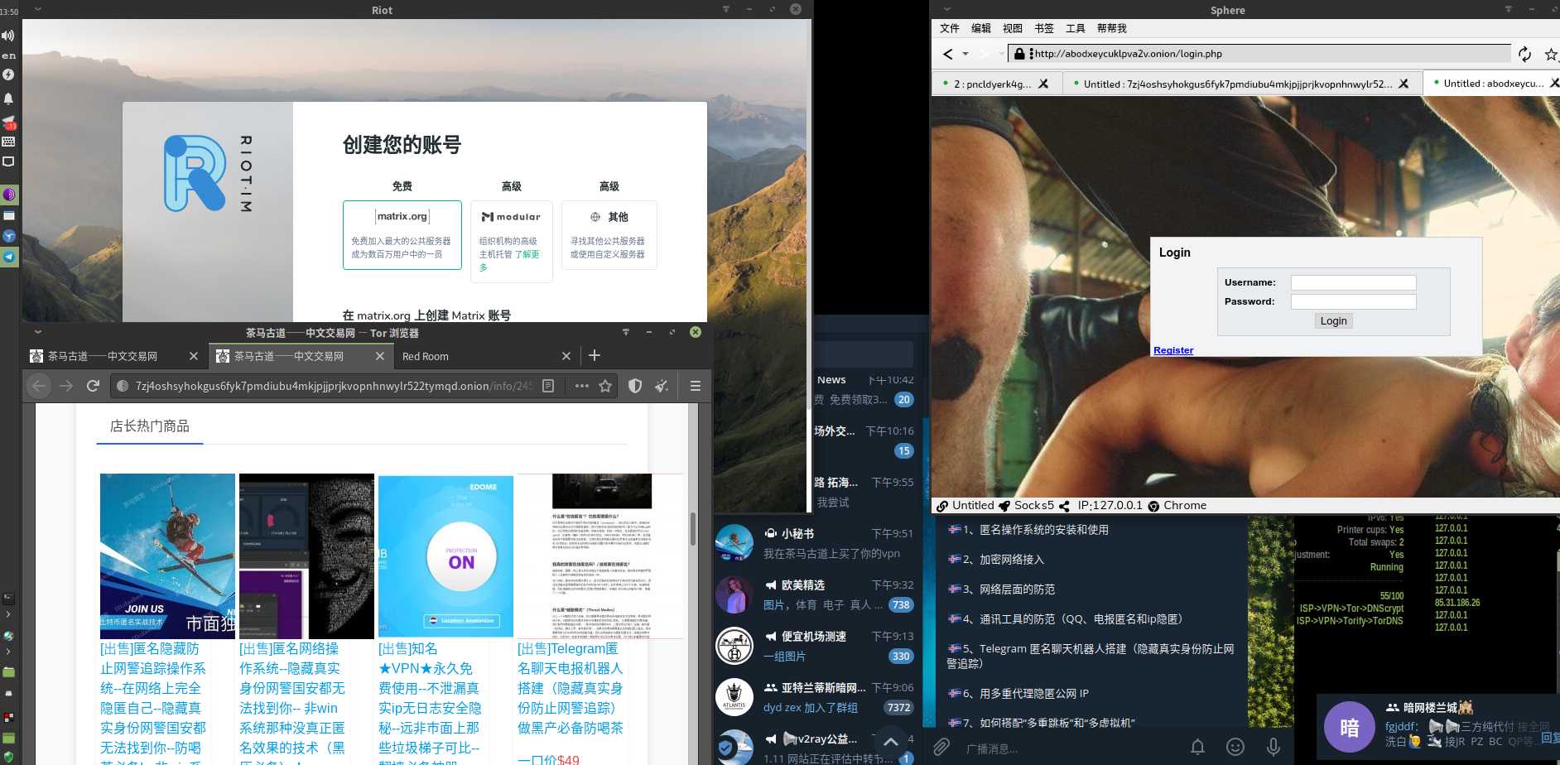Open the 书签 menu in Sphere
Image resolution: width=1560 pixels, height=765 pixels.
[x=1044, y=28]
